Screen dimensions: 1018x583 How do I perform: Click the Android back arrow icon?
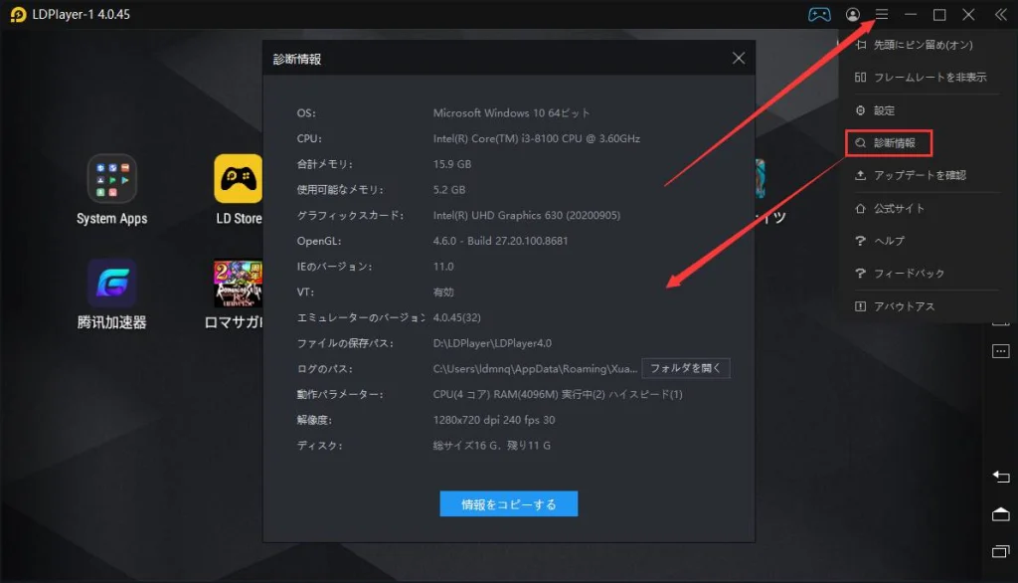pyautogui.click(x=1000, y=478)
